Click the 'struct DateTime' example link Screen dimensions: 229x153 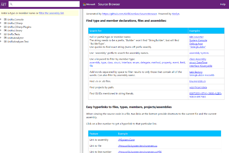(x=198, y=62)
